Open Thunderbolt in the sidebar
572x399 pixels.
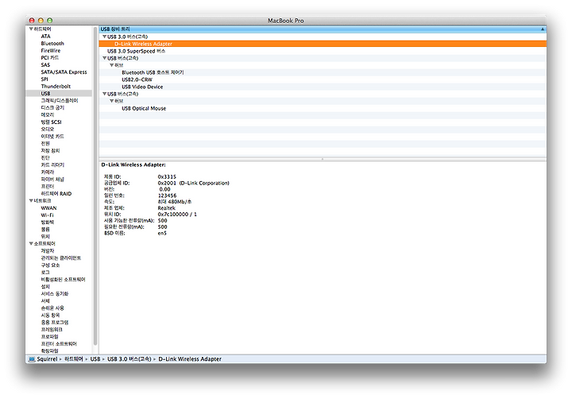point(56,86)
